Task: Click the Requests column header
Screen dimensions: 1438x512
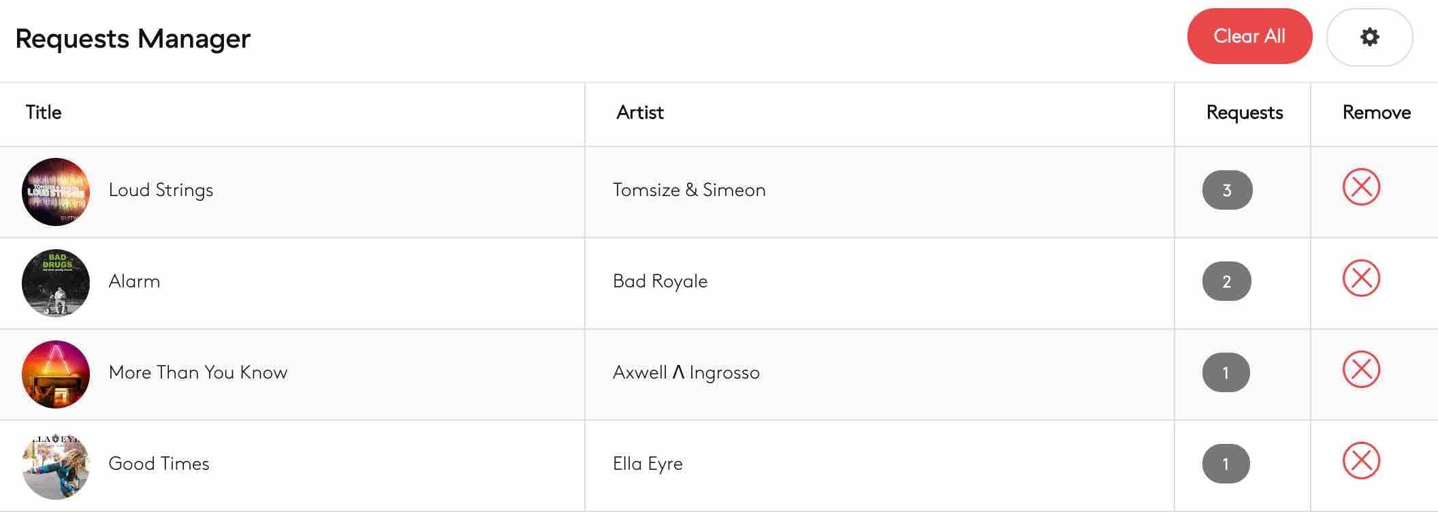Action: [x=1244, y=112]
